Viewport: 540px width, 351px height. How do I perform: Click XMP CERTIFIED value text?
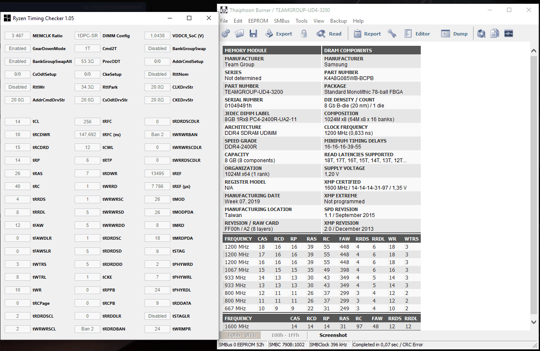click(365, 188)
